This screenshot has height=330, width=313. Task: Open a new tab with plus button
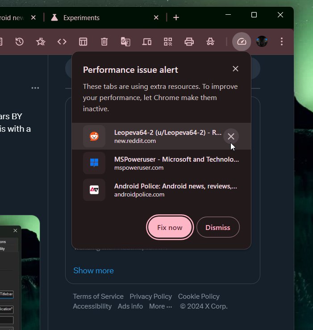pos(176,17)
